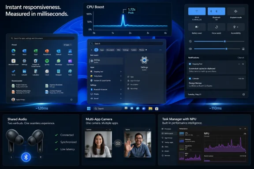Clear all notifications
The width and height of the screenshot is (254, 169).
(x=241, y=58)
